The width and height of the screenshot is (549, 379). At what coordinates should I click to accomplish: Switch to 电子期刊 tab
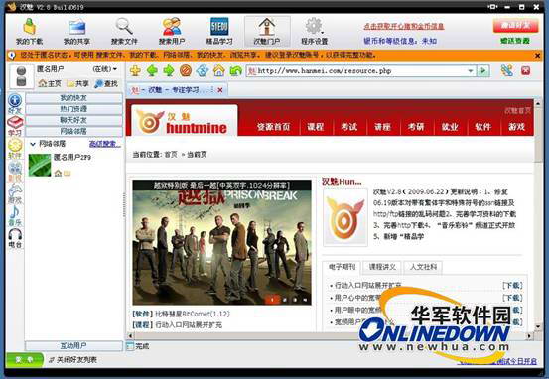pos(343,267)
